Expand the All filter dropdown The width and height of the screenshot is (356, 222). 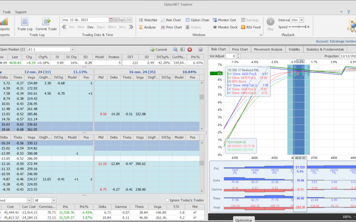click(x=54, y=200)
